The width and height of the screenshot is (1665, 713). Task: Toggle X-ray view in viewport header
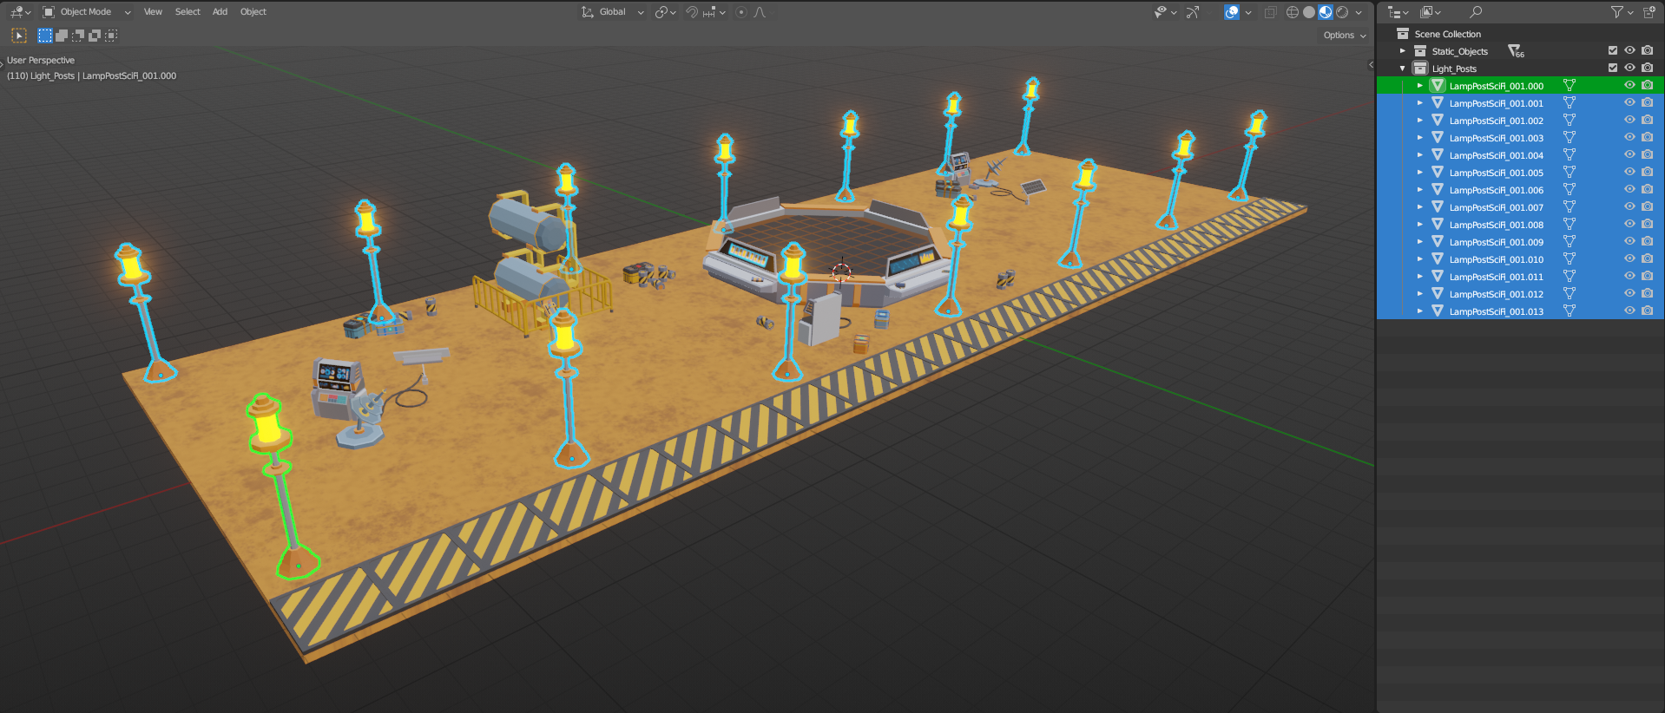1270,12
